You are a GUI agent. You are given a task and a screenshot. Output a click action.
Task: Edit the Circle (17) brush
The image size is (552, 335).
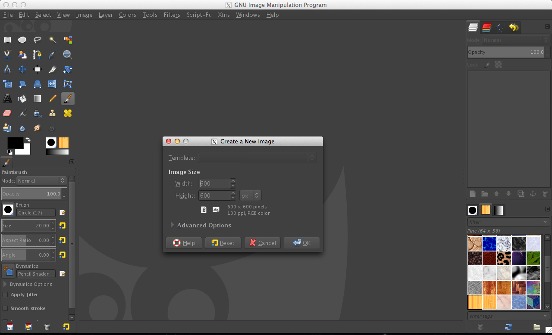[x=62, y=213]
